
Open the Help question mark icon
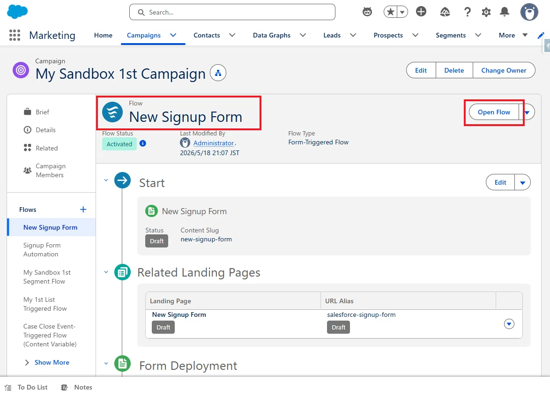coord(467,12)
